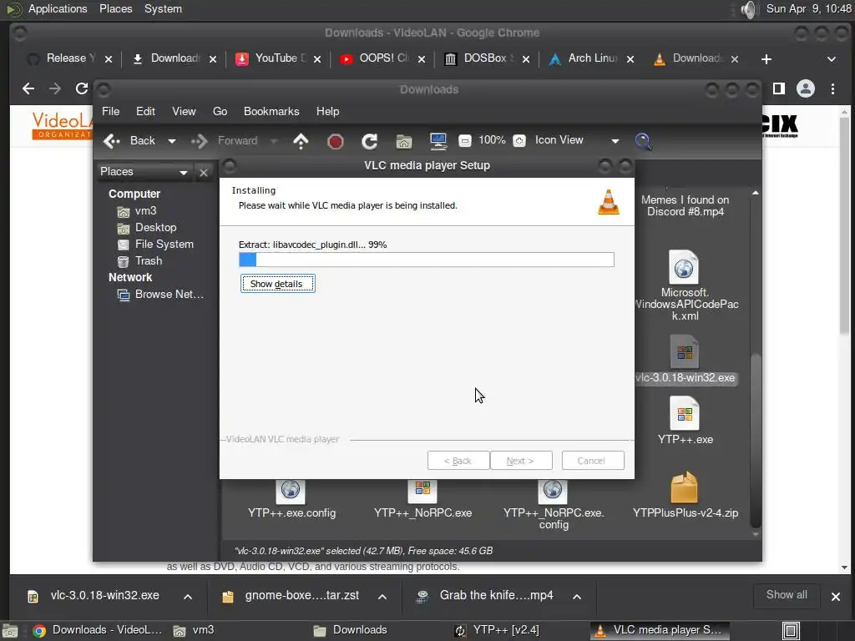Click the VLC cone icon in installer
This screenshot has width=855, height=641.
(x=609, y=202)
